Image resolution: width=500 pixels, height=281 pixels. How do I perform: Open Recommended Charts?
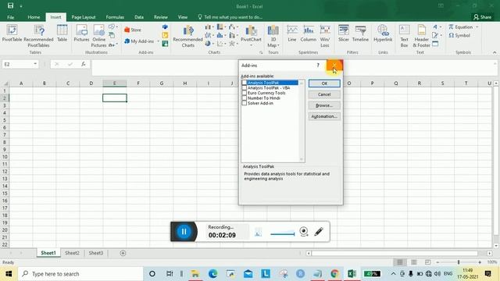pyautogui.click(x=187, y=36)
